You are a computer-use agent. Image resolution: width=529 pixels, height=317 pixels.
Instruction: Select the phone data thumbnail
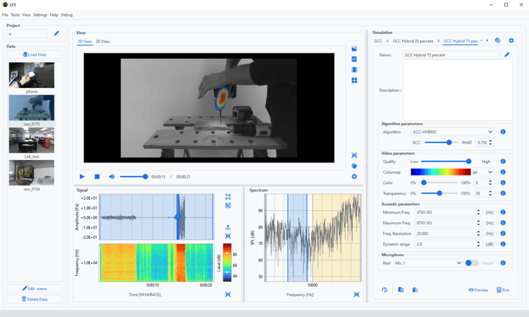click(32, 75)
